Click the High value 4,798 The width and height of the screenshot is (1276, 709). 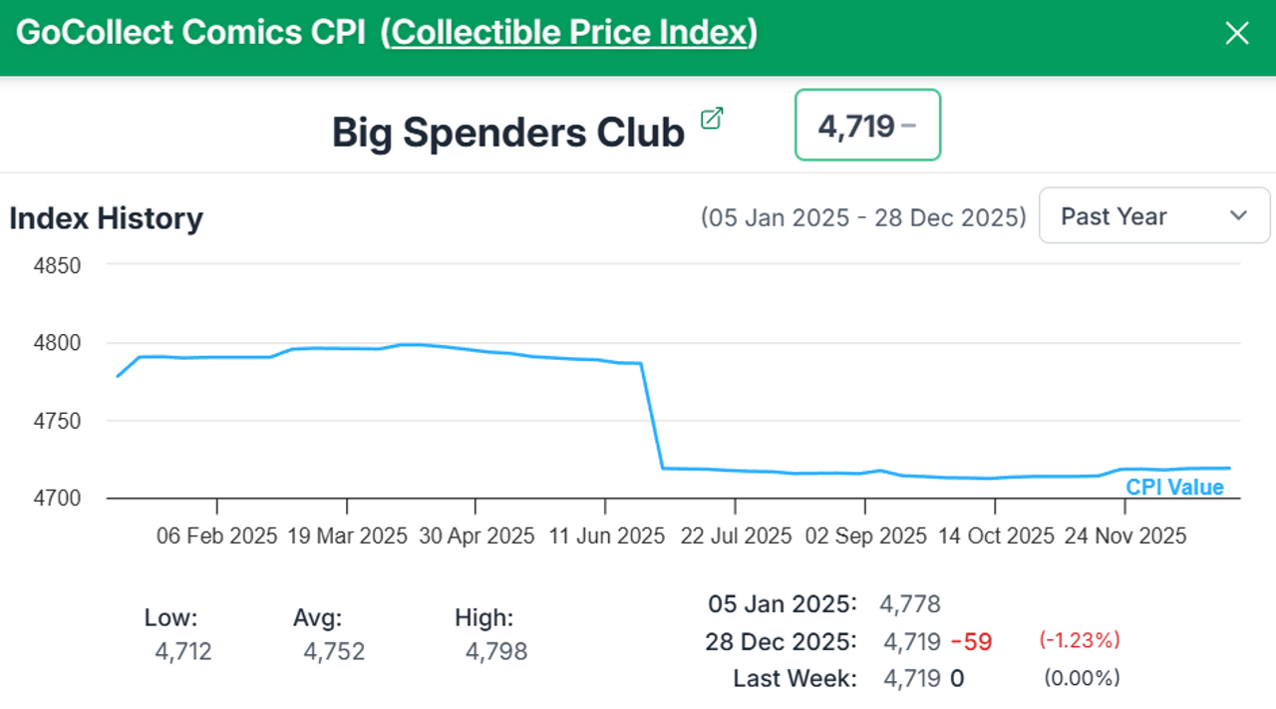pyautogui.click(x=496, y=652)
